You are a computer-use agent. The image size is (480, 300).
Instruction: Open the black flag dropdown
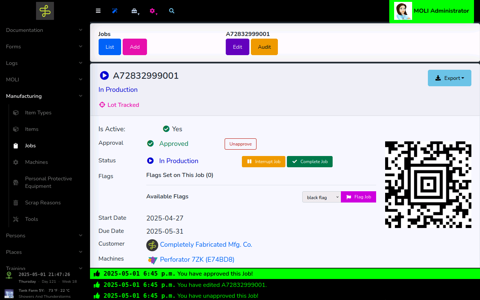pos(321,197)
